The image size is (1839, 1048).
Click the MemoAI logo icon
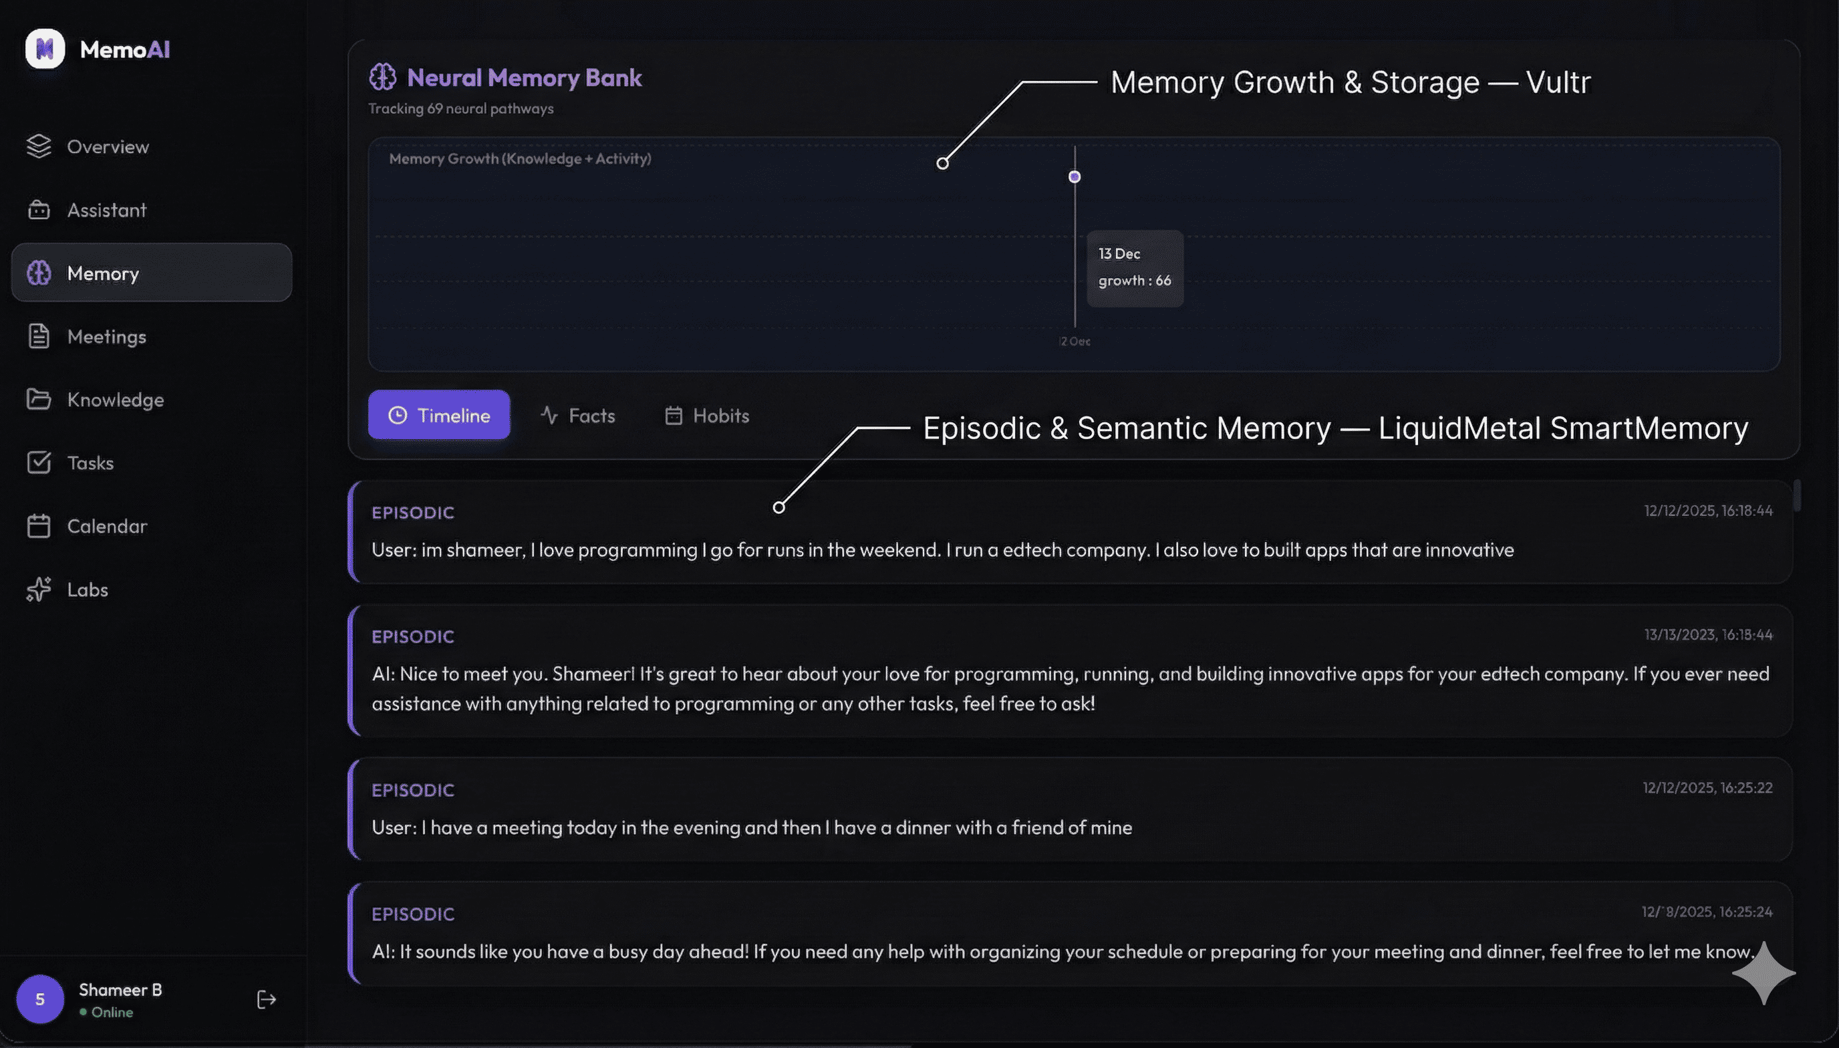click(x=45, y=49)
